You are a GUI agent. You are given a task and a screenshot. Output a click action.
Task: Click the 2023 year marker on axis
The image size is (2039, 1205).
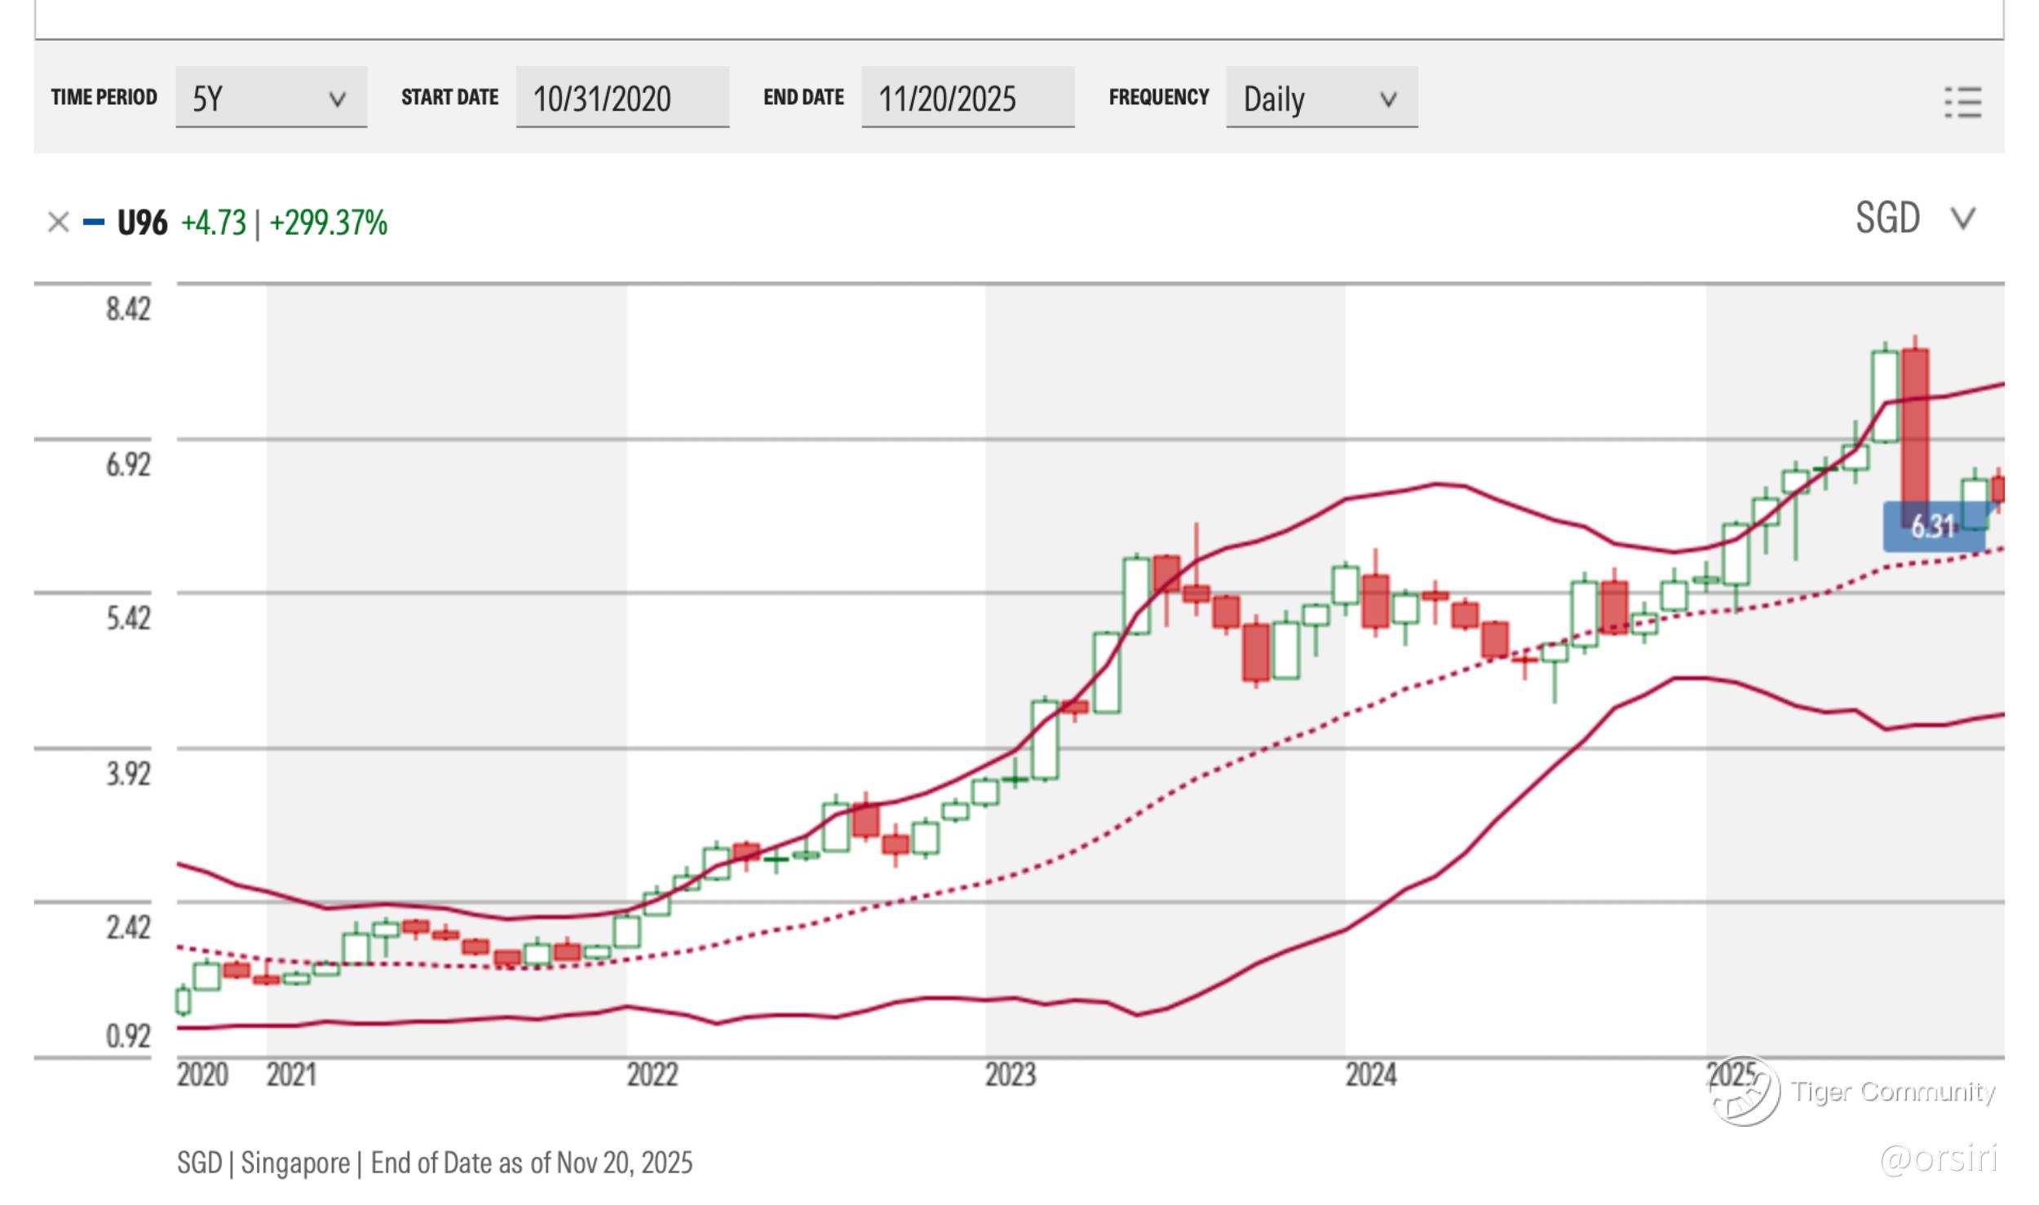click(x=1010, y=1075)
